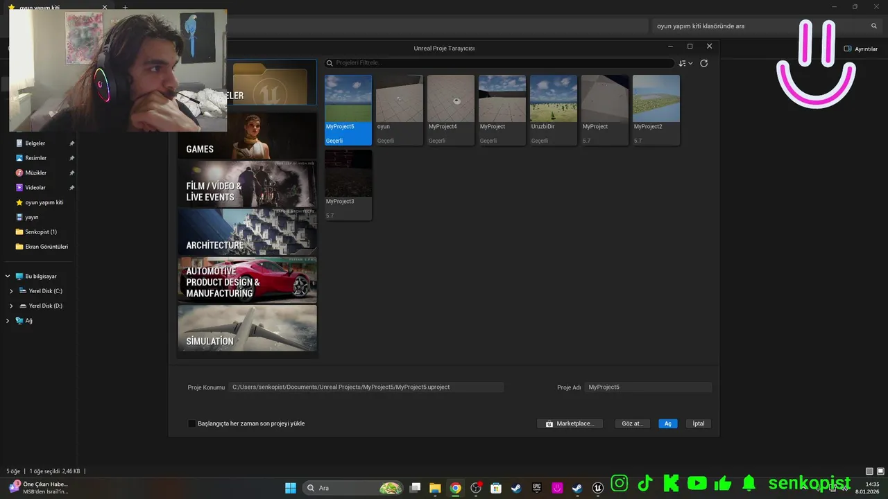Open the recent projects folder category
Screen dimensions: 888x499
(272, 82)
